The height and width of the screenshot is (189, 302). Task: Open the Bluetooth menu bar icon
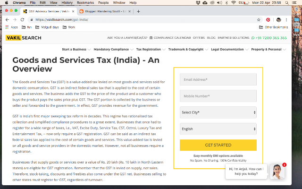click(x=226, y=3)
